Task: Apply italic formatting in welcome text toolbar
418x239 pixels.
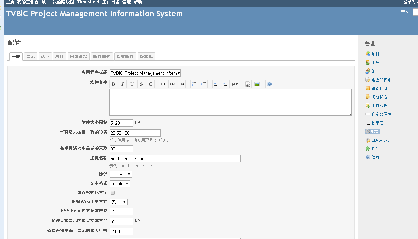Action: (123, 84)
